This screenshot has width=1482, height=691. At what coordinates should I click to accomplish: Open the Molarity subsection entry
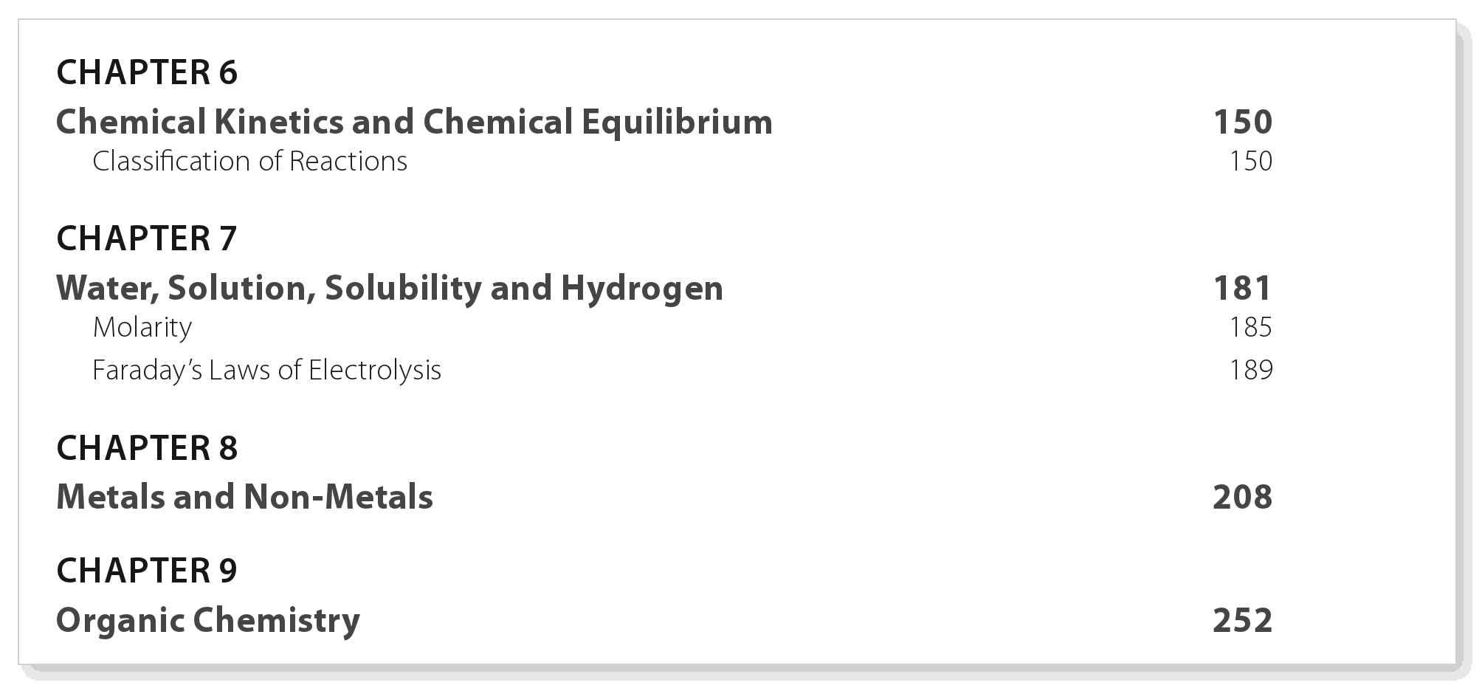(x=142, y=327)
